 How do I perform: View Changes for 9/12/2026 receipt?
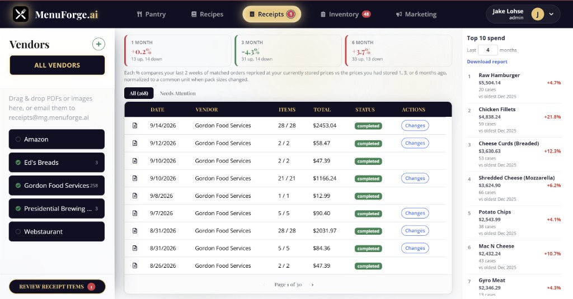415,143
